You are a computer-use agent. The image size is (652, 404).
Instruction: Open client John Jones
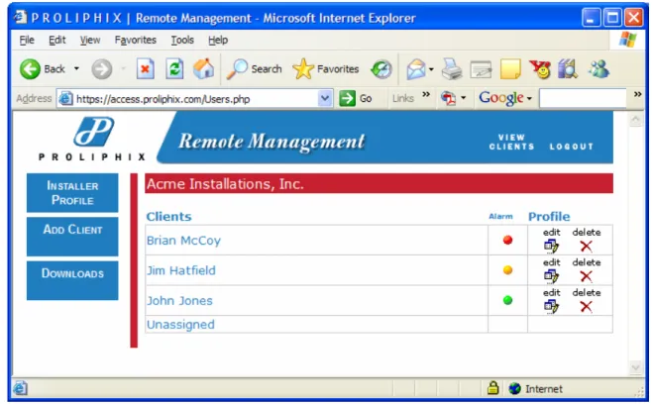179,300
